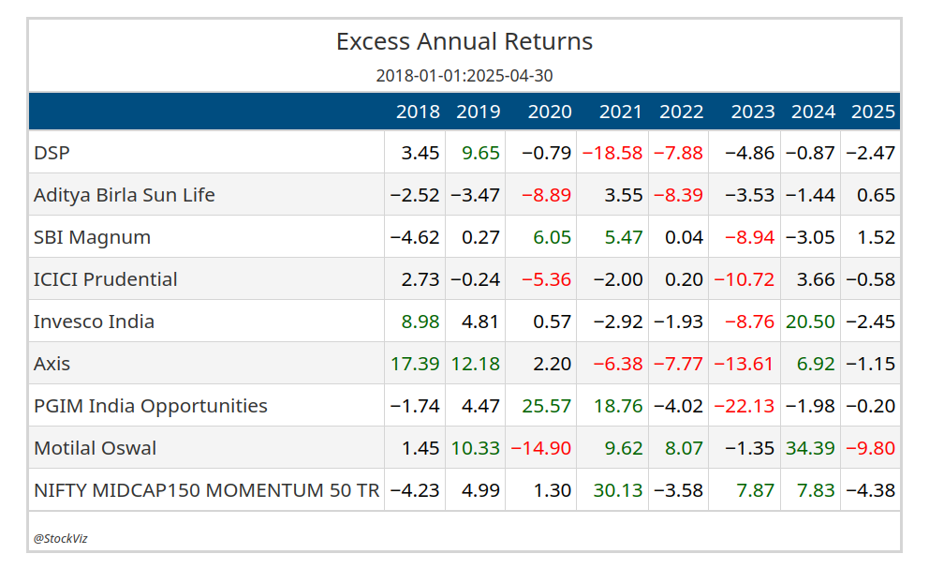This screenshot has height=569, width=929.
Task: Click SBI Magnum 2021 value 5.47
Action: (x=624, y=237)
